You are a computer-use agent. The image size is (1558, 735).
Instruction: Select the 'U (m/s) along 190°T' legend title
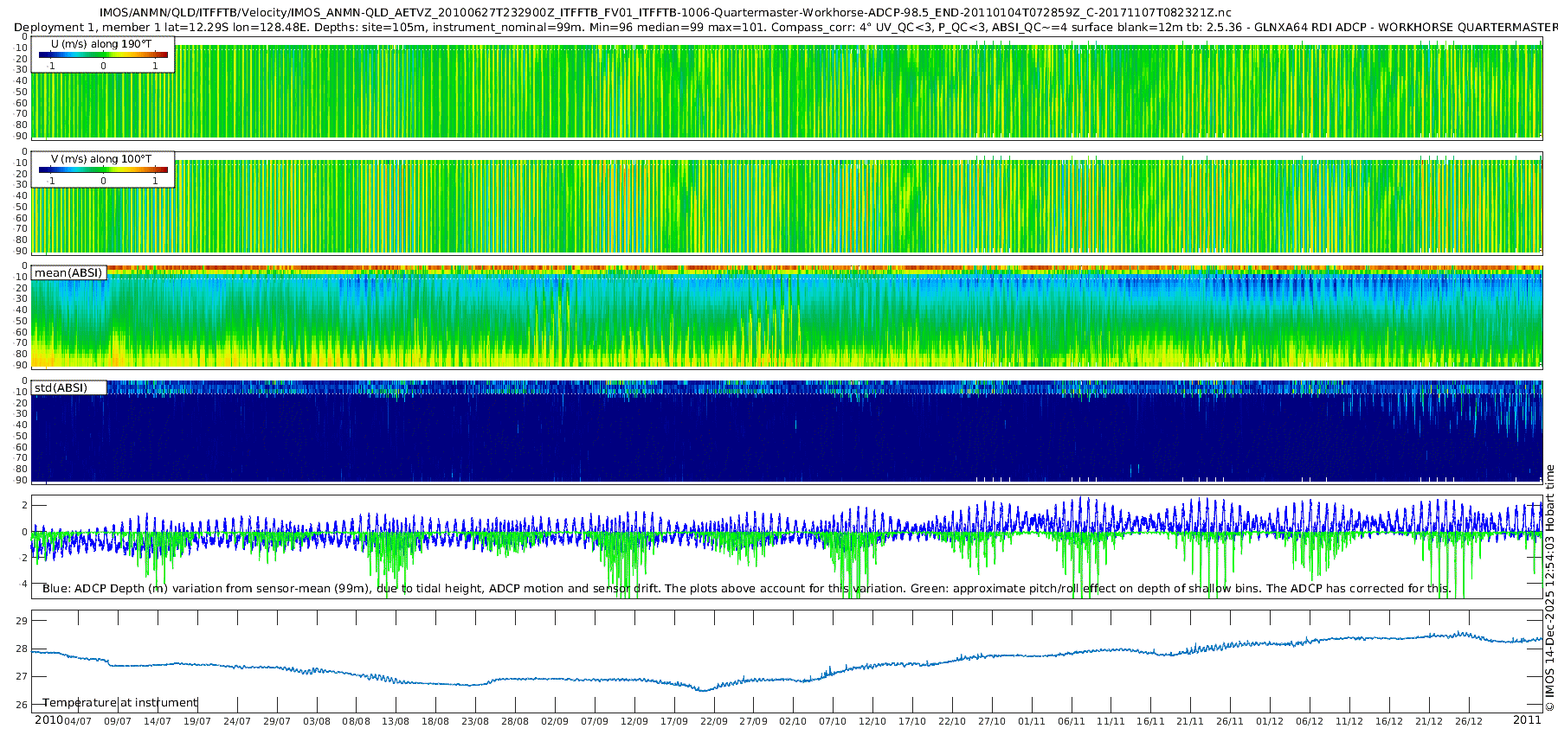101,44
